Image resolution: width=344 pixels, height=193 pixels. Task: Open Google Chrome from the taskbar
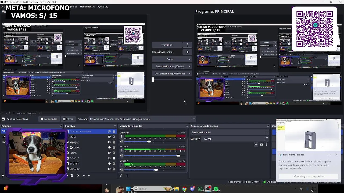tap(184, 189)
